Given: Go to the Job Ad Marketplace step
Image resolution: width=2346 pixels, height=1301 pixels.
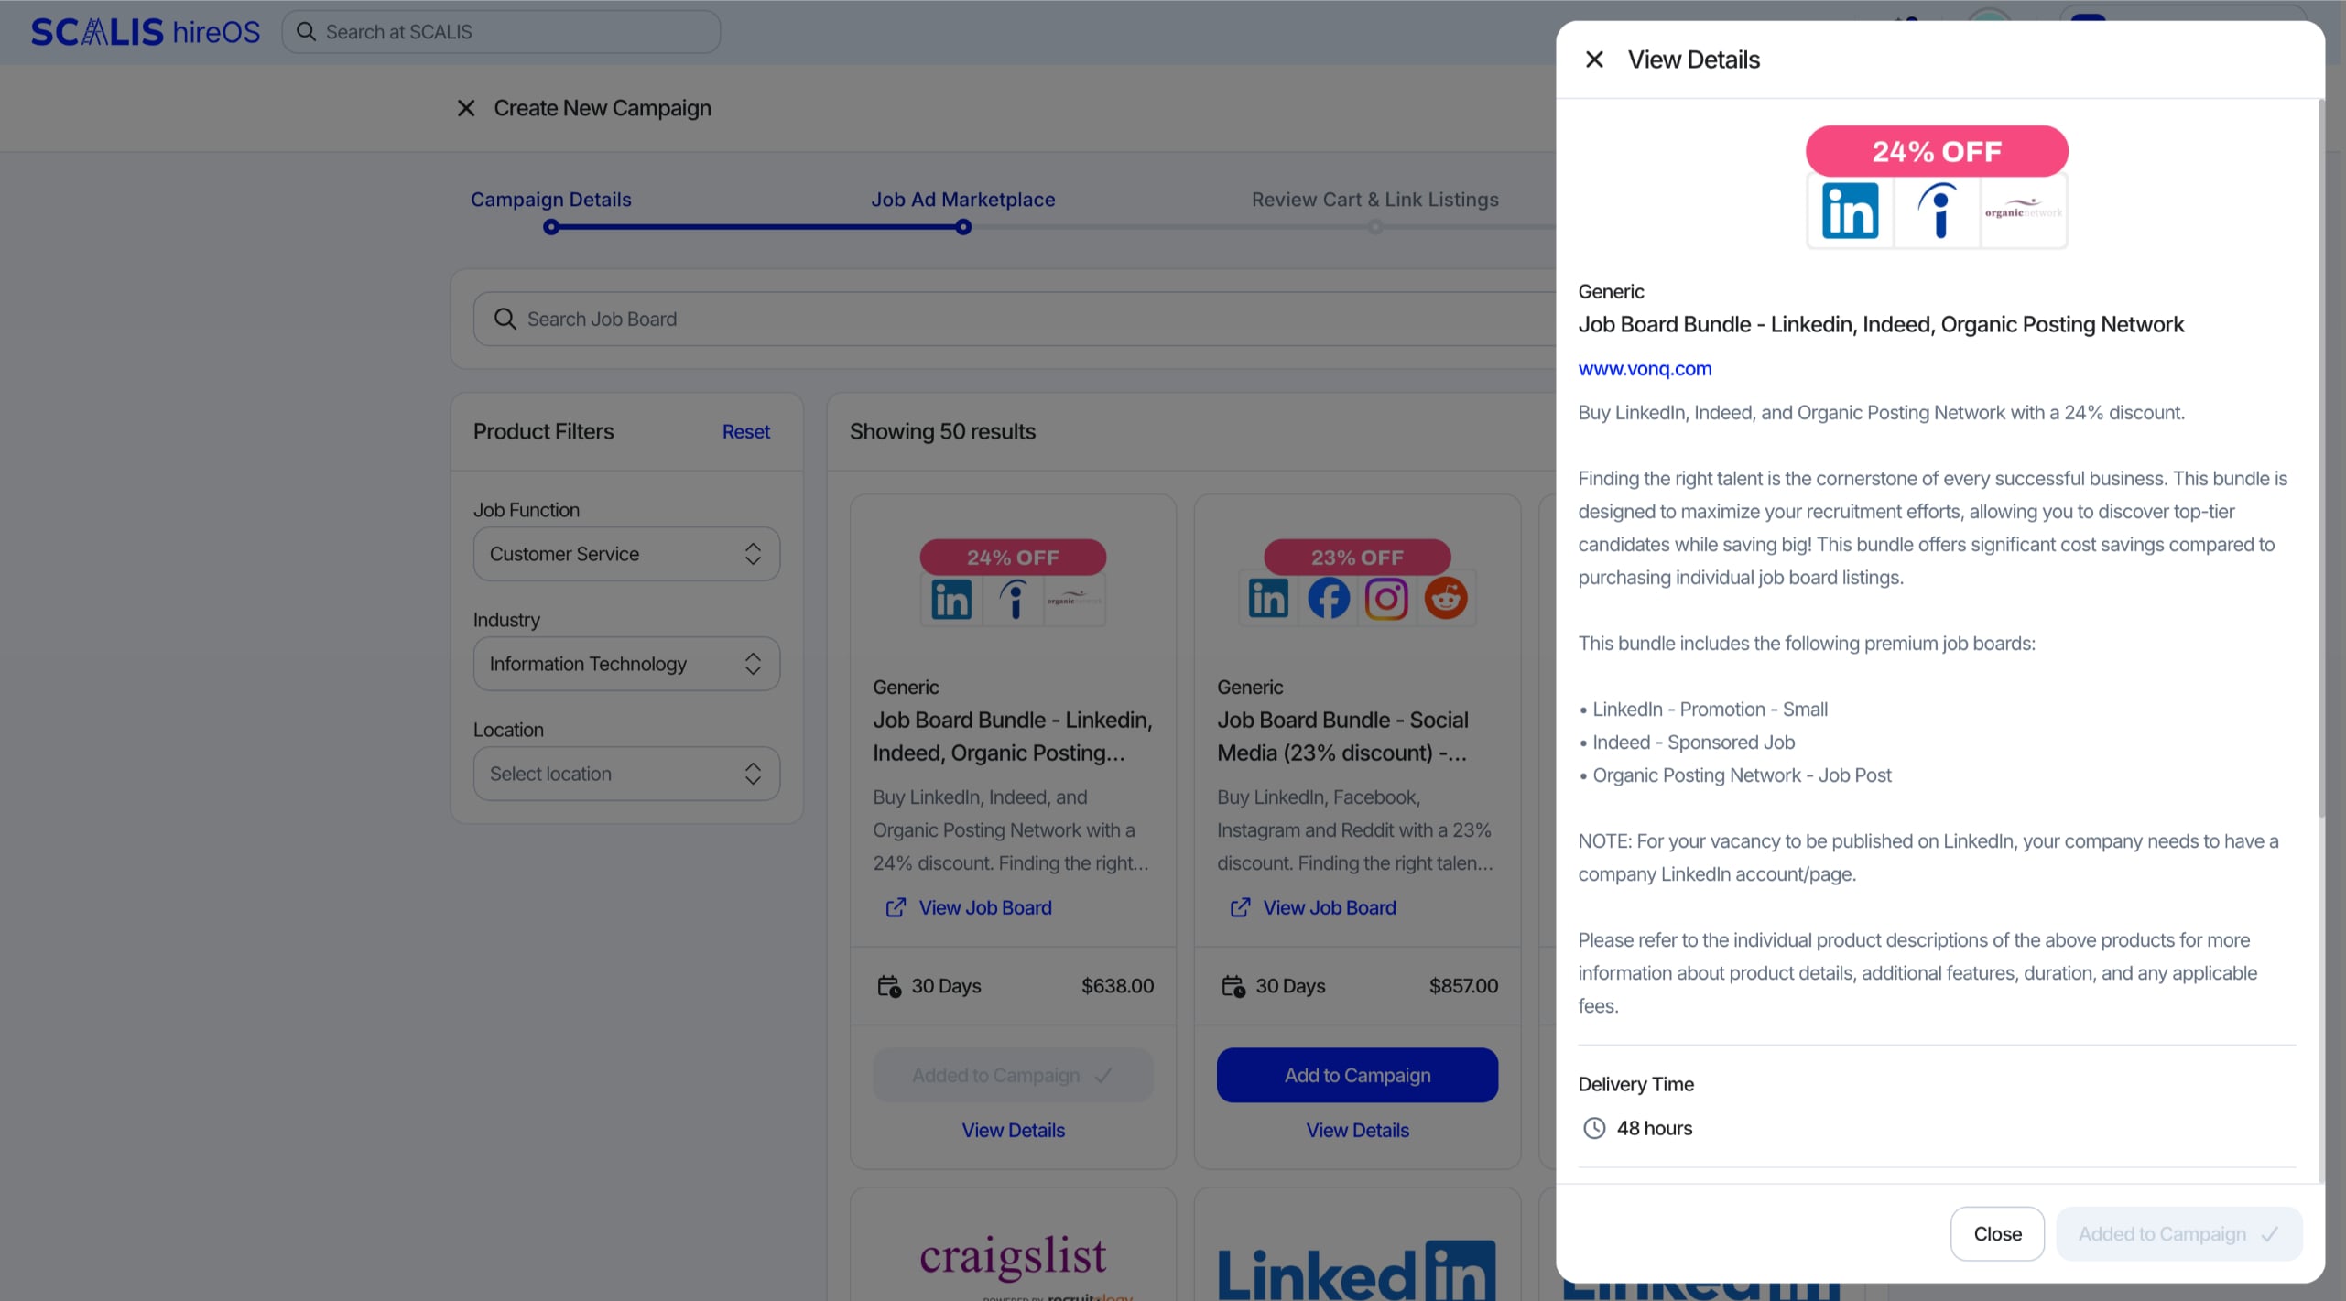Looking at the screenshot, I should click(x=963, y=200).
